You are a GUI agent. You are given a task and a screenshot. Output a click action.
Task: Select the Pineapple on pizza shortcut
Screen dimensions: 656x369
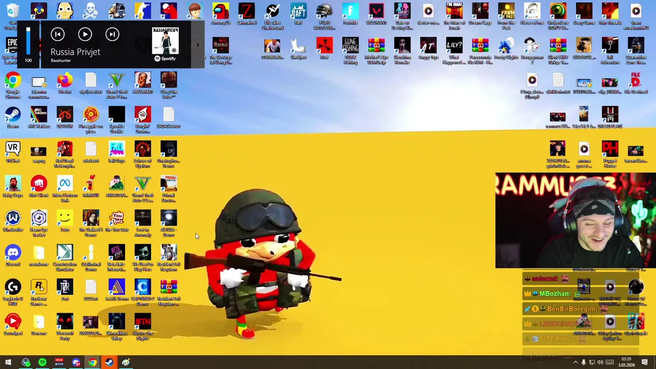click(x=91, y=120)
